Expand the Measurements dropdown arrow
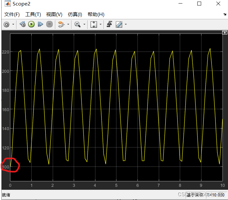 (x=126, y=24)
